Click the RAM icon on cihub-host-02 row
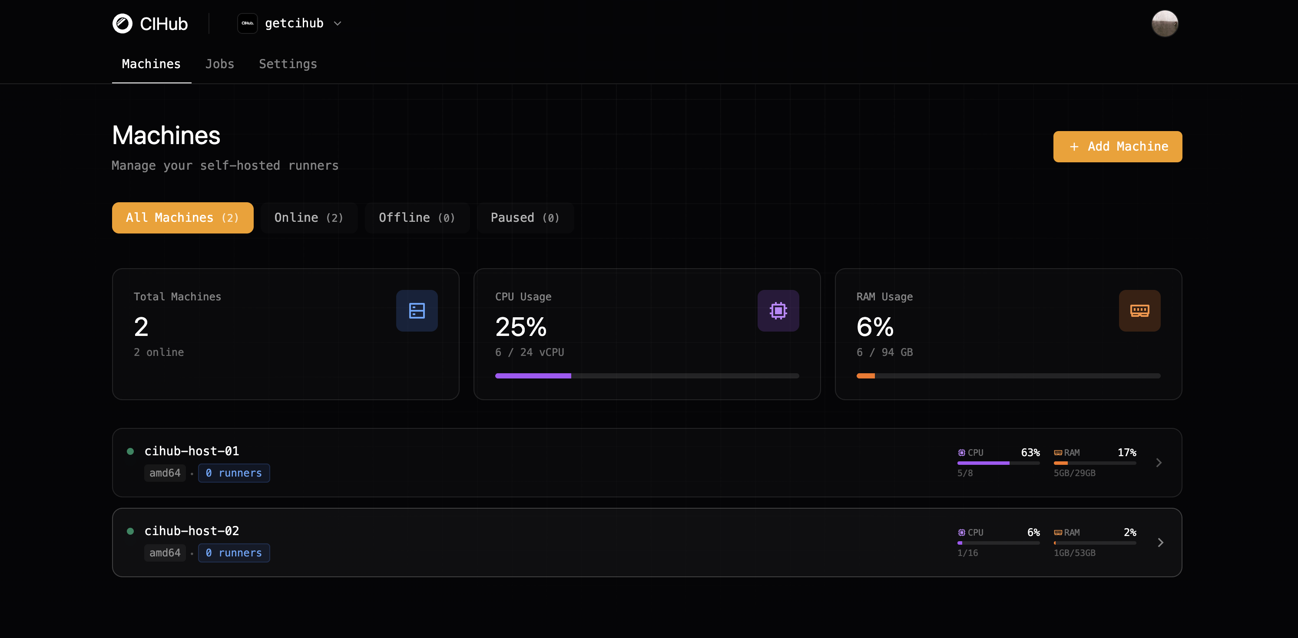 [1057, 532]
